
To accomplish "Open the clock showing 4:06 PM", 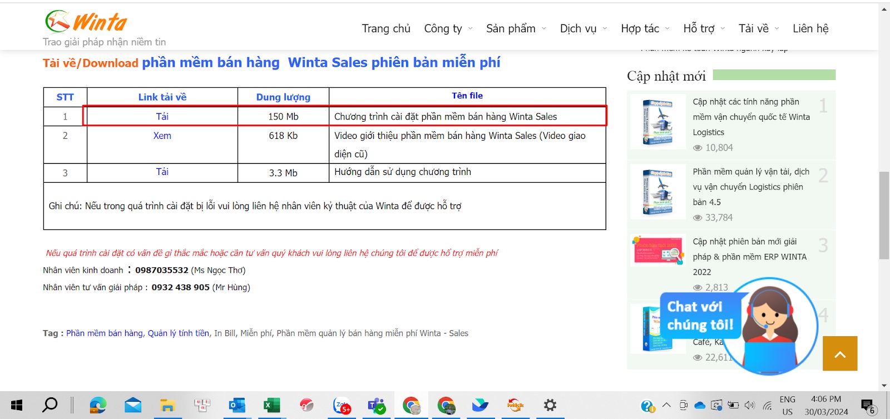I will pyautogui.click(x=826, y=406).
